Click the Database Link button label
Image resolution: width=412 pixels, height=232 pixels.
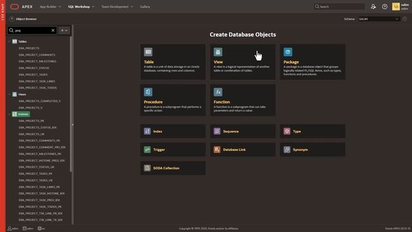[x=234, y=150]
